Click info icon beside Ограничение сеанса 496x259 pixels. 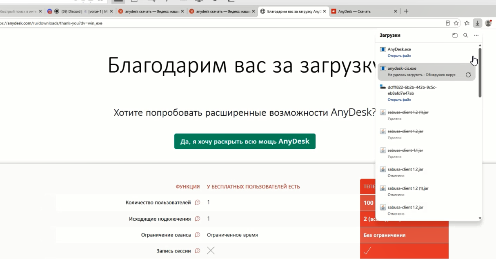coord(198,235)
